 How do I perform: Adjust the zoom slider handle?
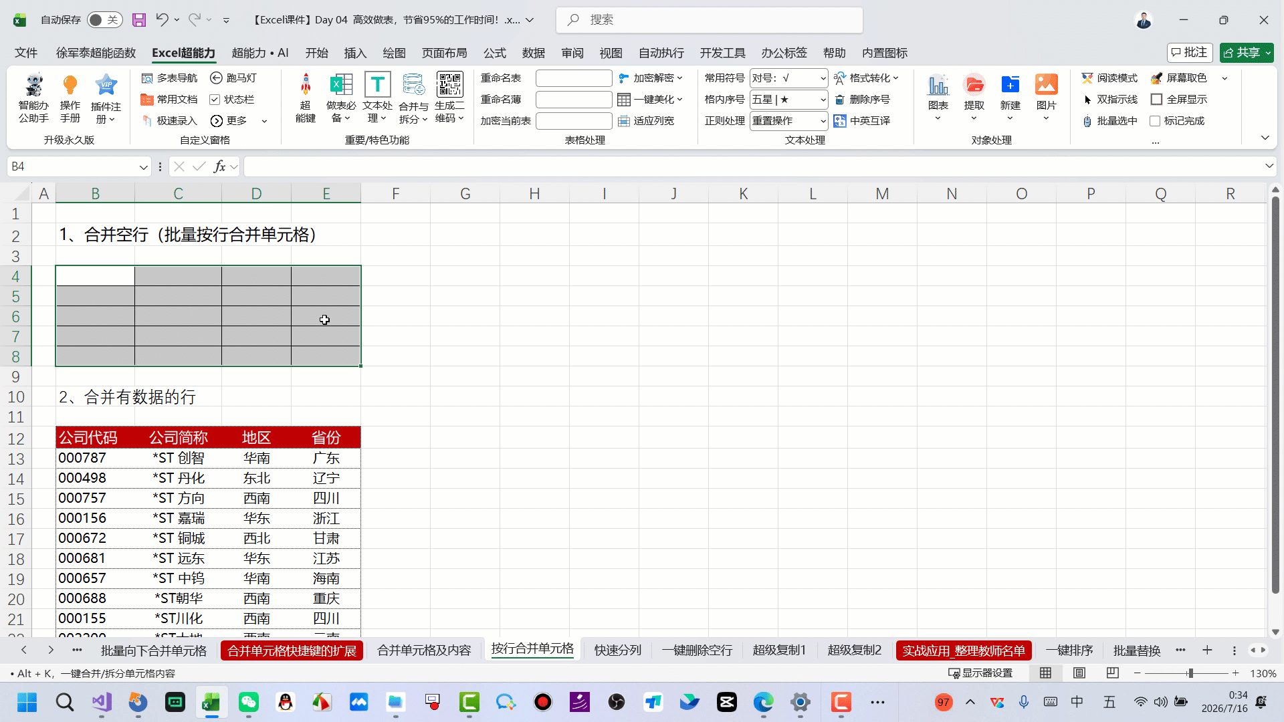[1190, 673]
